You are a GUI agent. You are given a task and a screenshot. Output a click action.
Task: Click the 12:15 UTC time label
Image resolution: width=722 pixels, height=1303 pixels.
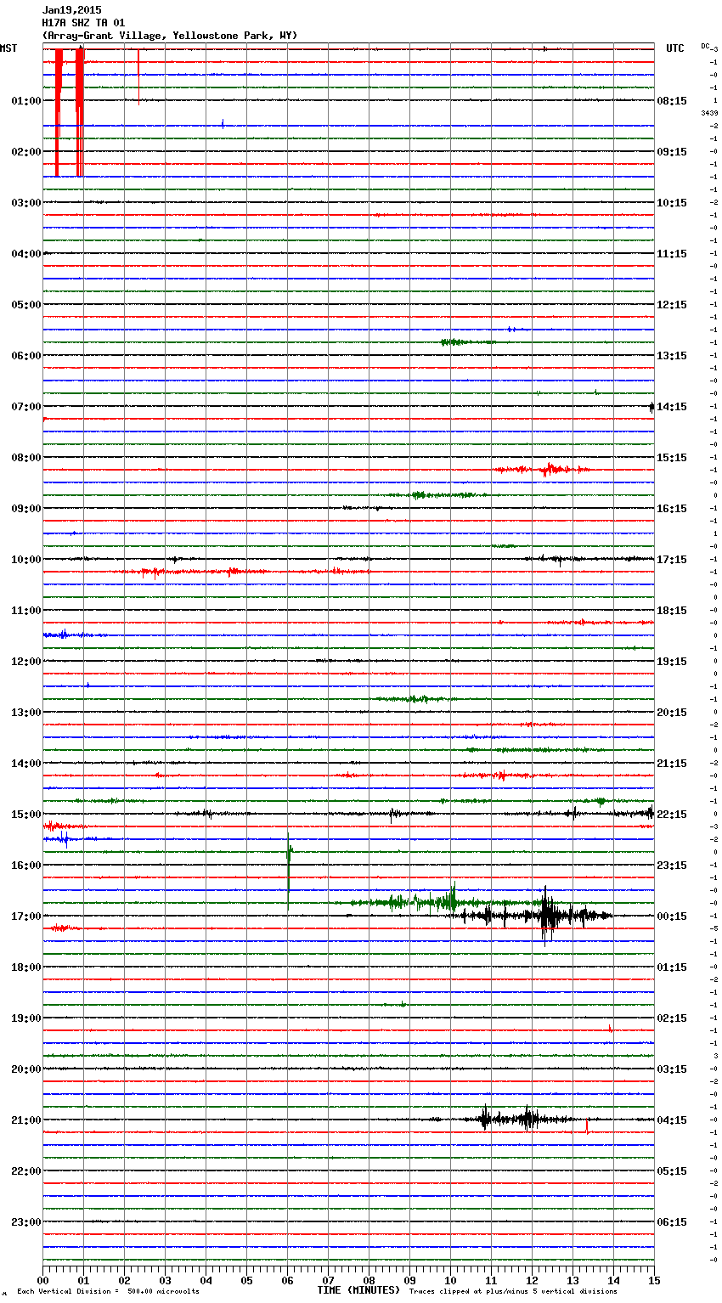[672, 305]
